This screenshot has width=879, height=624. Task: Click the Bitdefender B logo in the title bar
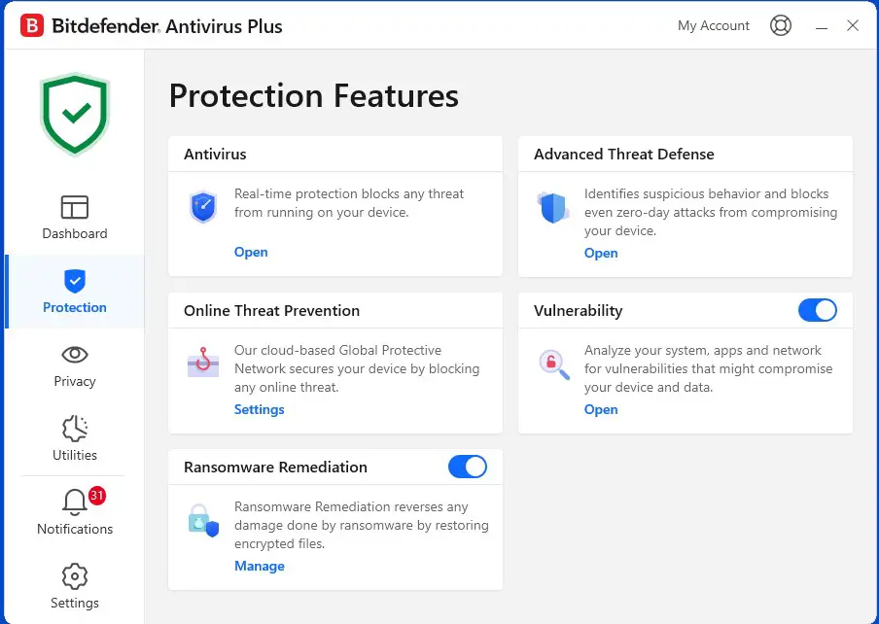31,24
